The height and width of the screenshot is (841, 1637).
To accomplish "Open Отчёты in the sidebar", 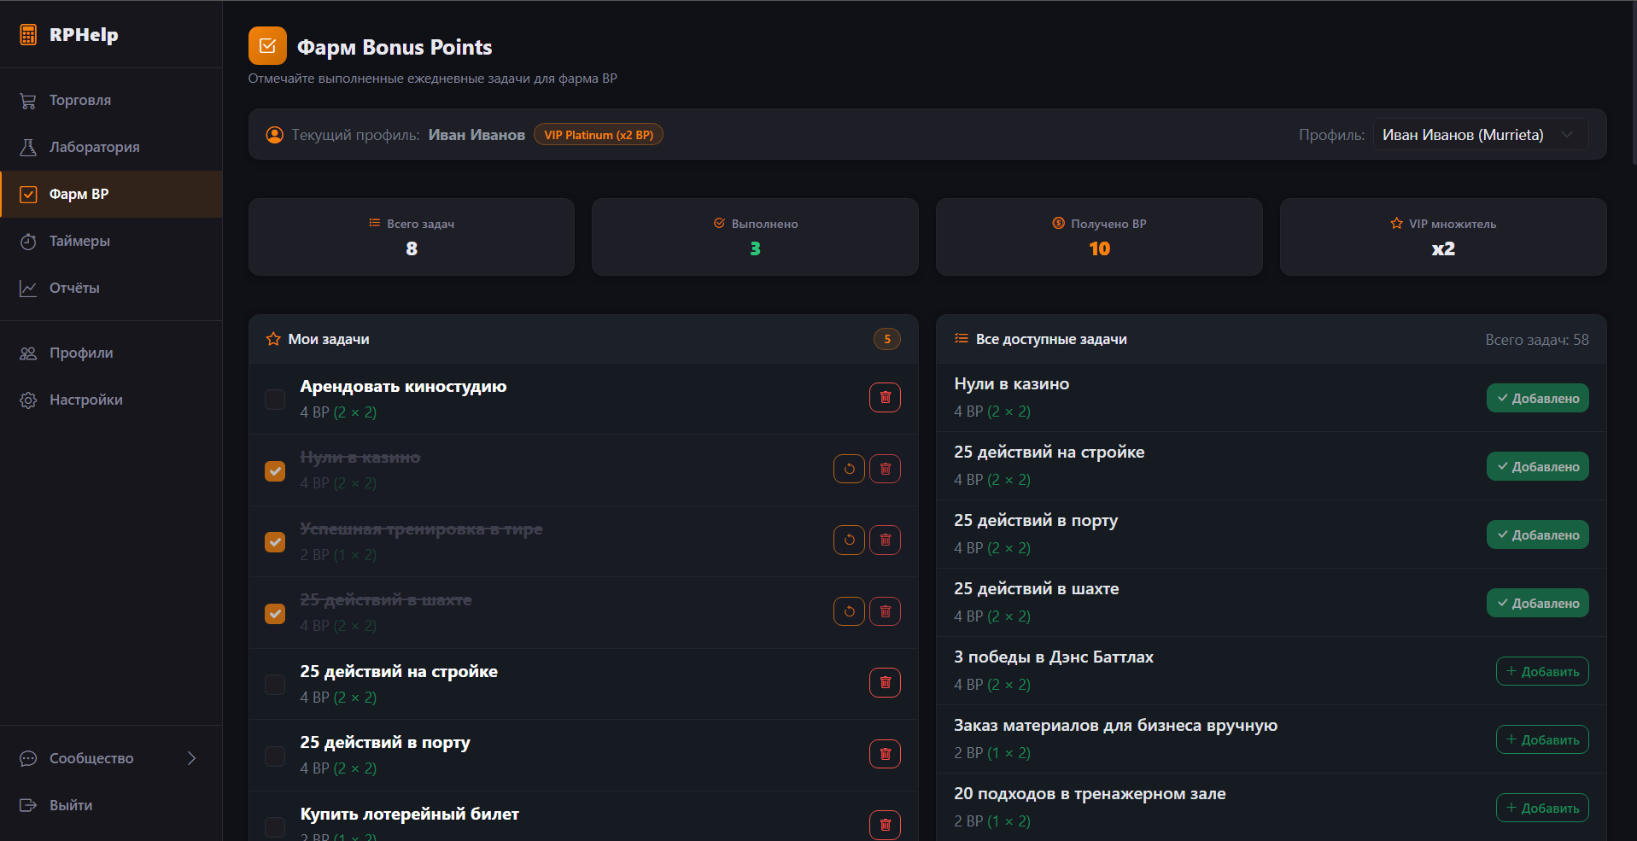I will pyautogui.click(x=111, y=288).
